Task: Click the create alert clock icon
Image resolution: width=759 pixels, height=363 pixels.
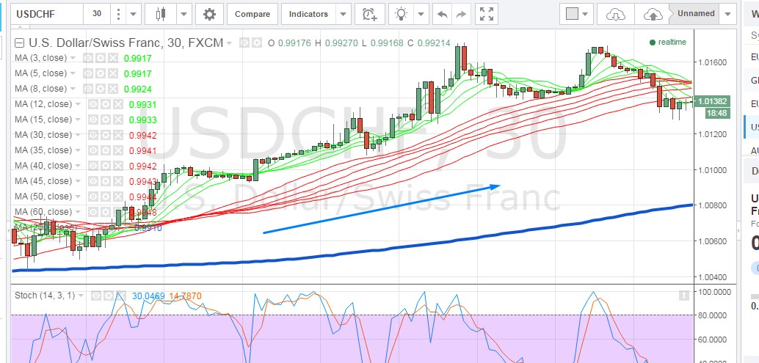Action: [x=369, y=14]
